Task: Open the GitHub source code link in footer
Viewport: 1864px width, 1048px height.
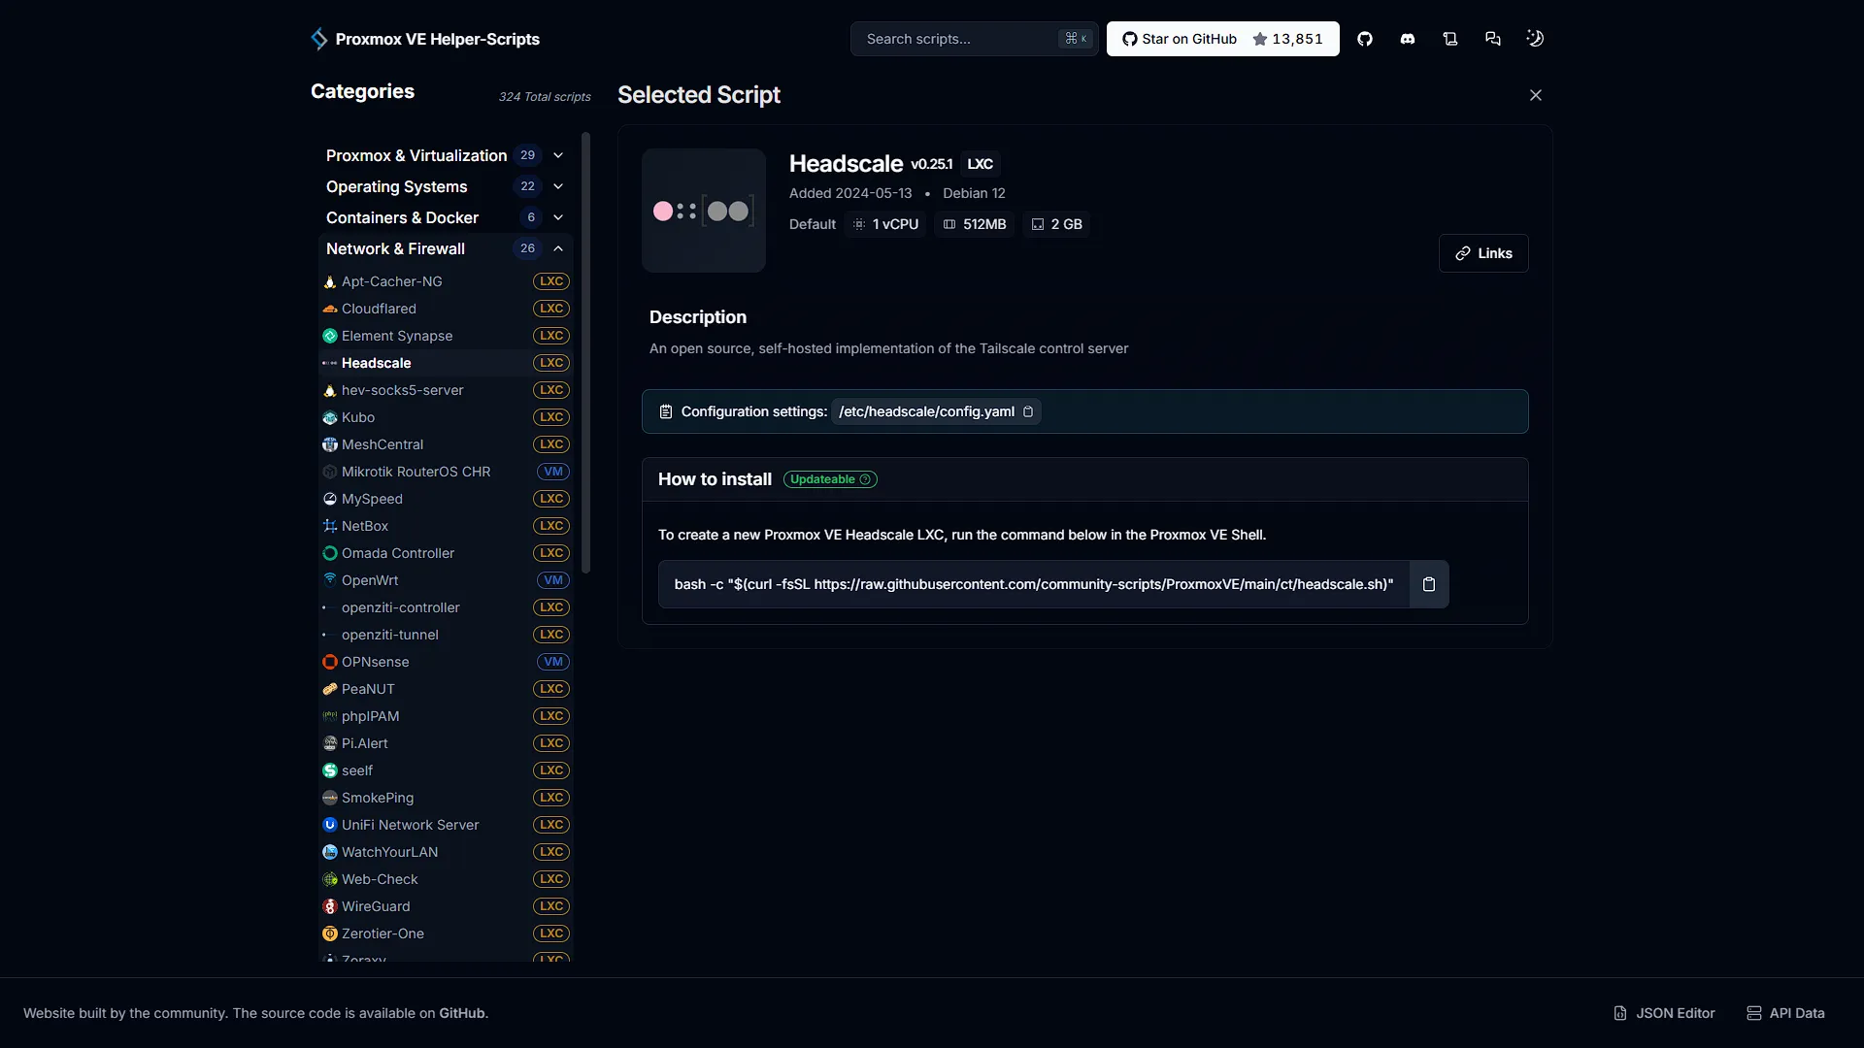Action: [x=462, y=1013]
